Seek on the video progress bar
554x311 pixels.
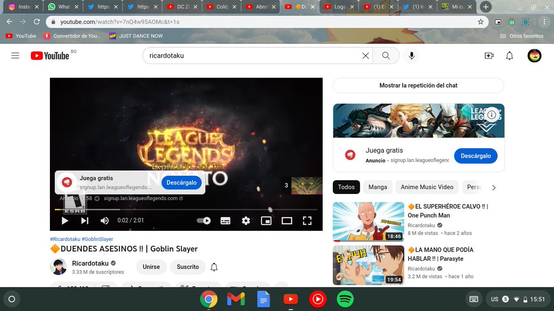(186, 210)
